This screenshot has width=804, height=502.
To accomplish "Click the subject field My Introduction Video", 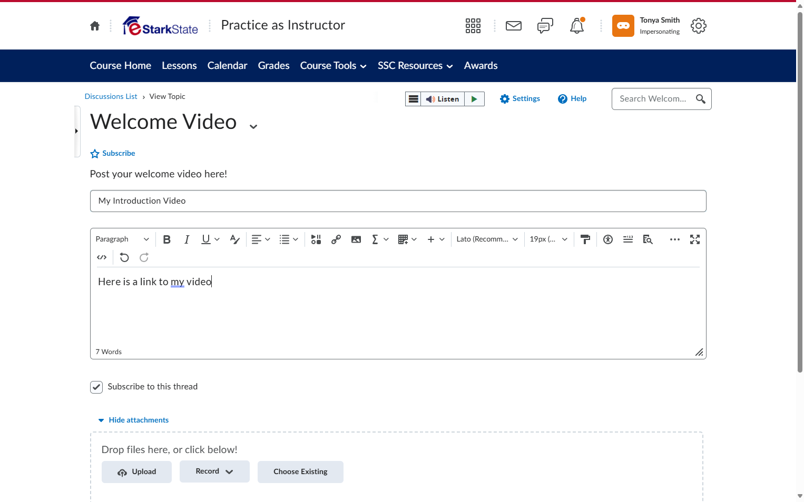I will pos(398,201).
